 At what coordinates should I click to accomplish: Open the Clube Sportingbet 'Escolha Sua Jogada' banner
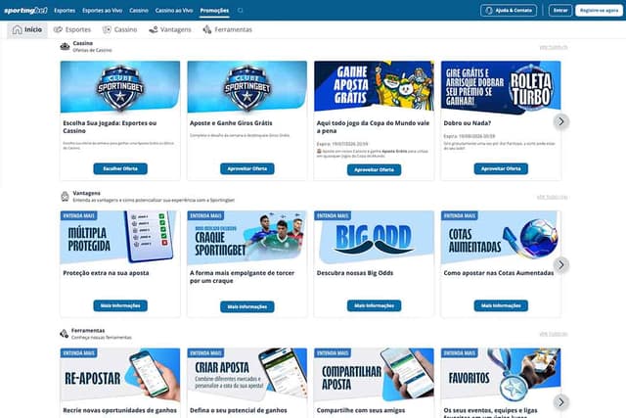120,87
